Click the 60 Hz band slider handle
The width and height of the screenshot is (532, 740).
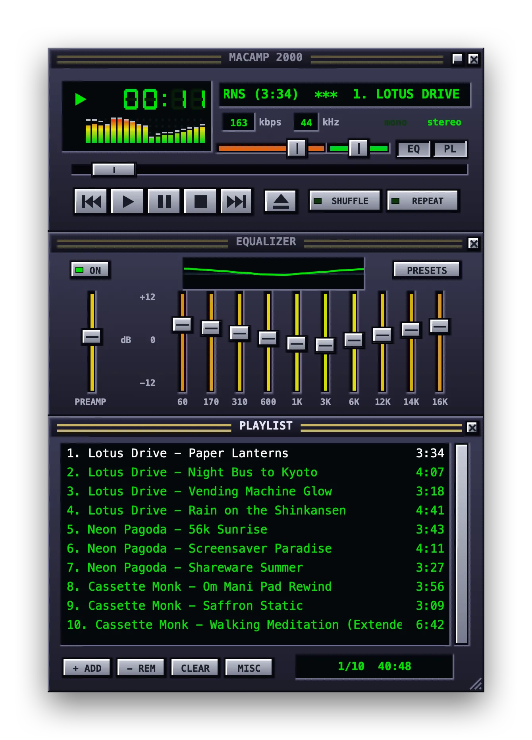coord(183,325)
